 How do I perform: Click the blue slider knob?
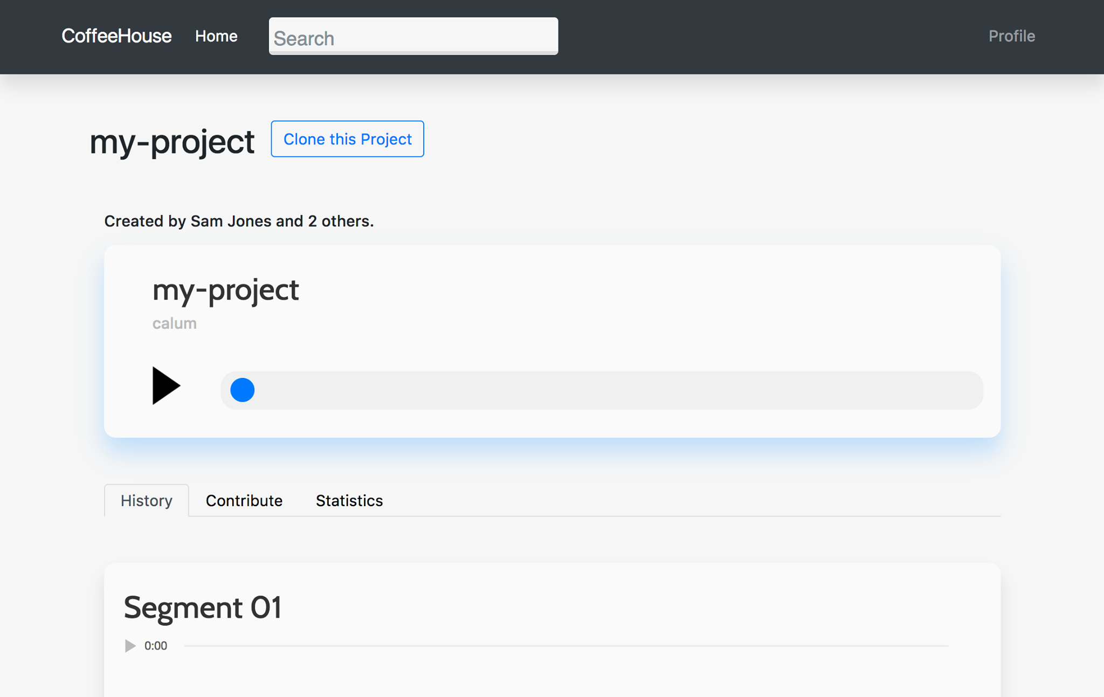tap(243, 390)
